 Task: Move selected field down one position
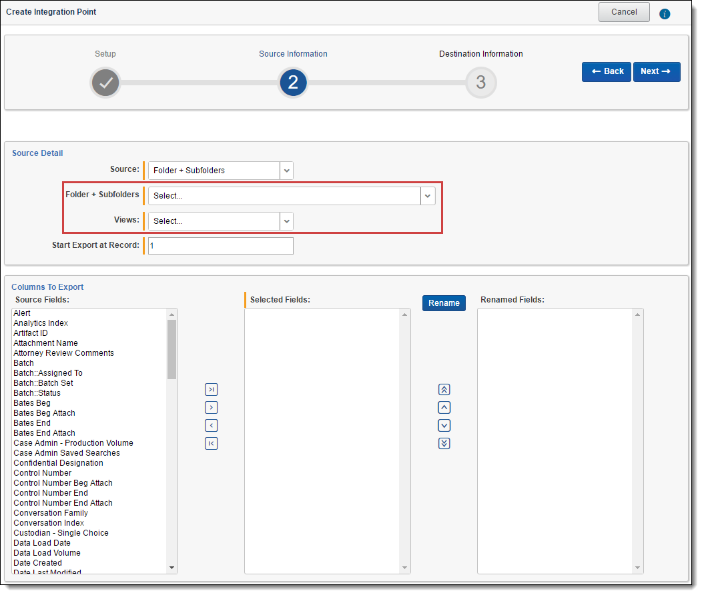444,426
